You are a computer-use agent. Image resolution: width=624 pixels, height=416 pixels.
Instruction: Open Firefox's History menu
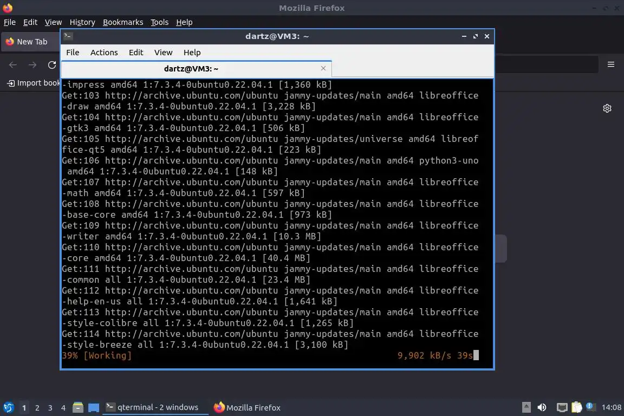click(82, 22)
